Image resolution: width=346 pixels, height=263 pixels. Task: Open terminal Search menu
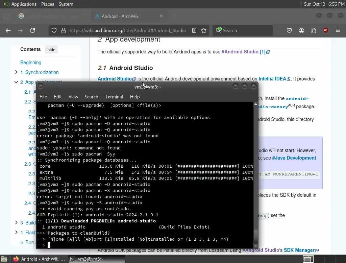pyautogui.click(x=91, y=97)
